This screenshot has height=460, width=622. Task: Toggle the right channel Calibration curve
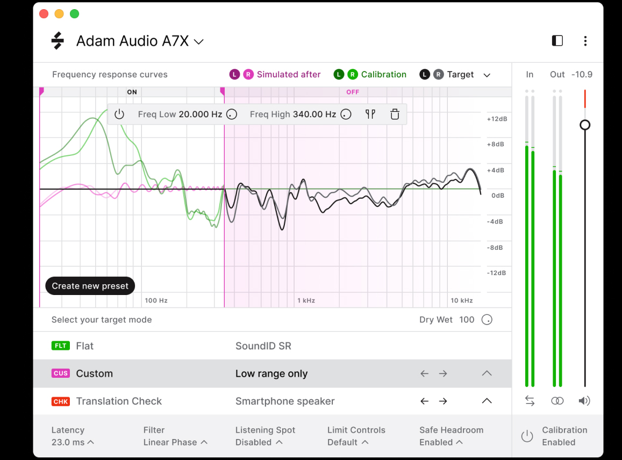(352, 75)
